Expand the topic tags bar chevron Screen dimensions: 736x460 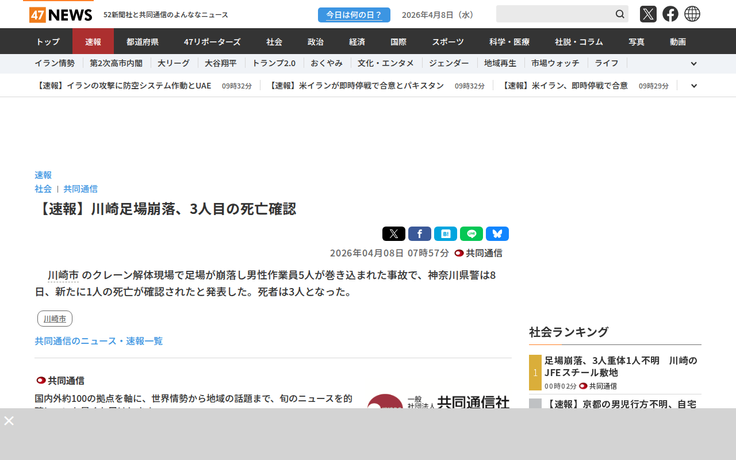pyautogui.click(x=693, y=64)
